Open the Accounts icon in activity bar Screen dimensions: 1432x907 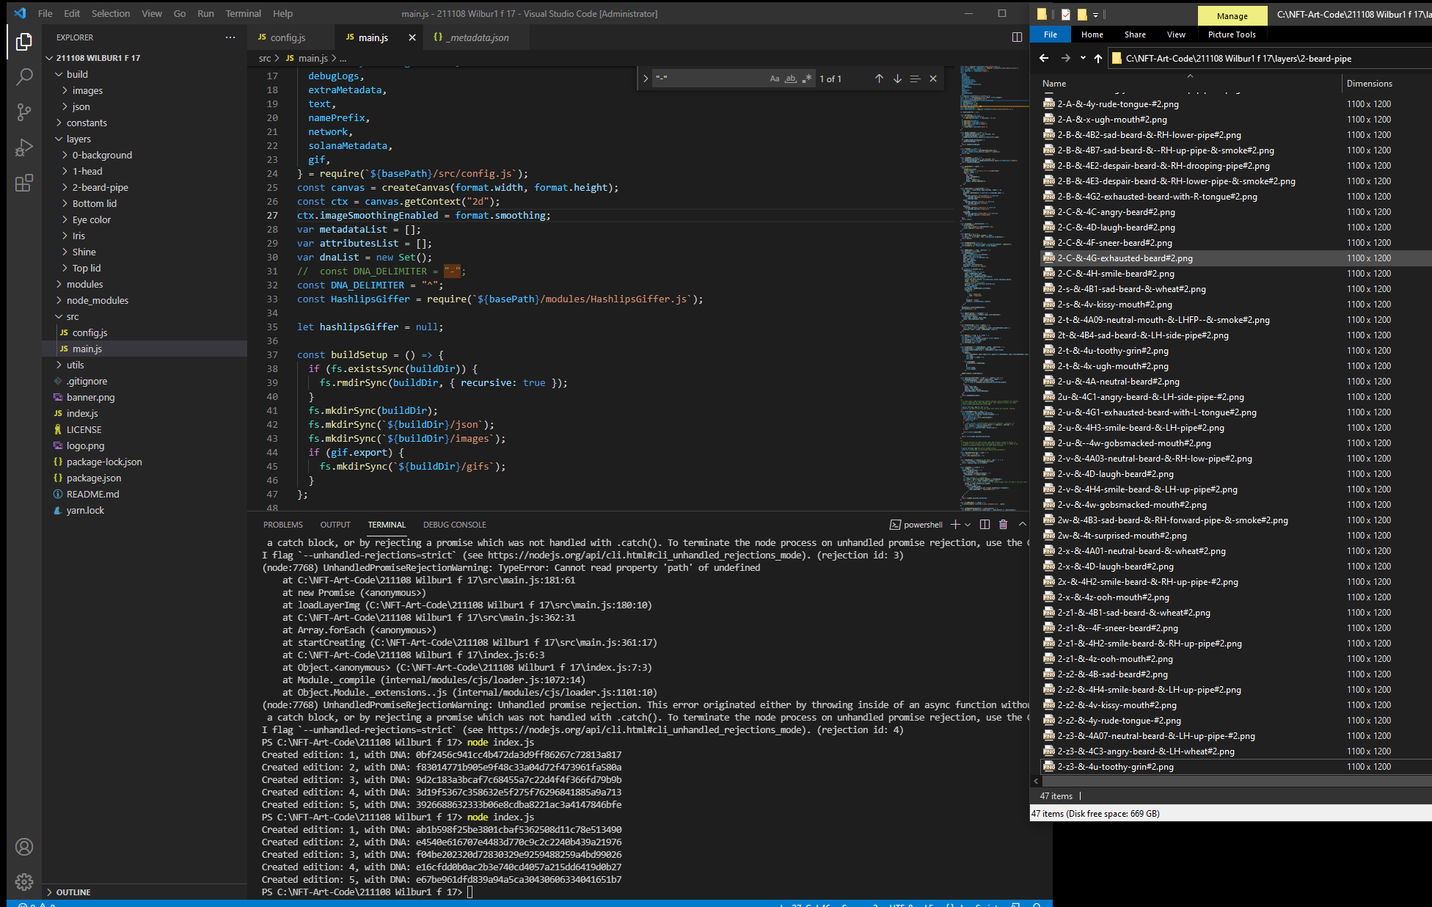tap(24, 847)
